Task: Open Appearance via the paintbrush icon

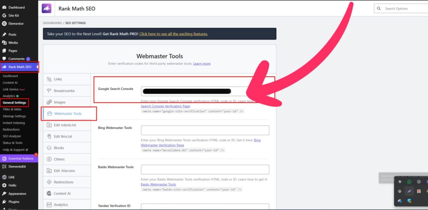Action: (4, 194)
